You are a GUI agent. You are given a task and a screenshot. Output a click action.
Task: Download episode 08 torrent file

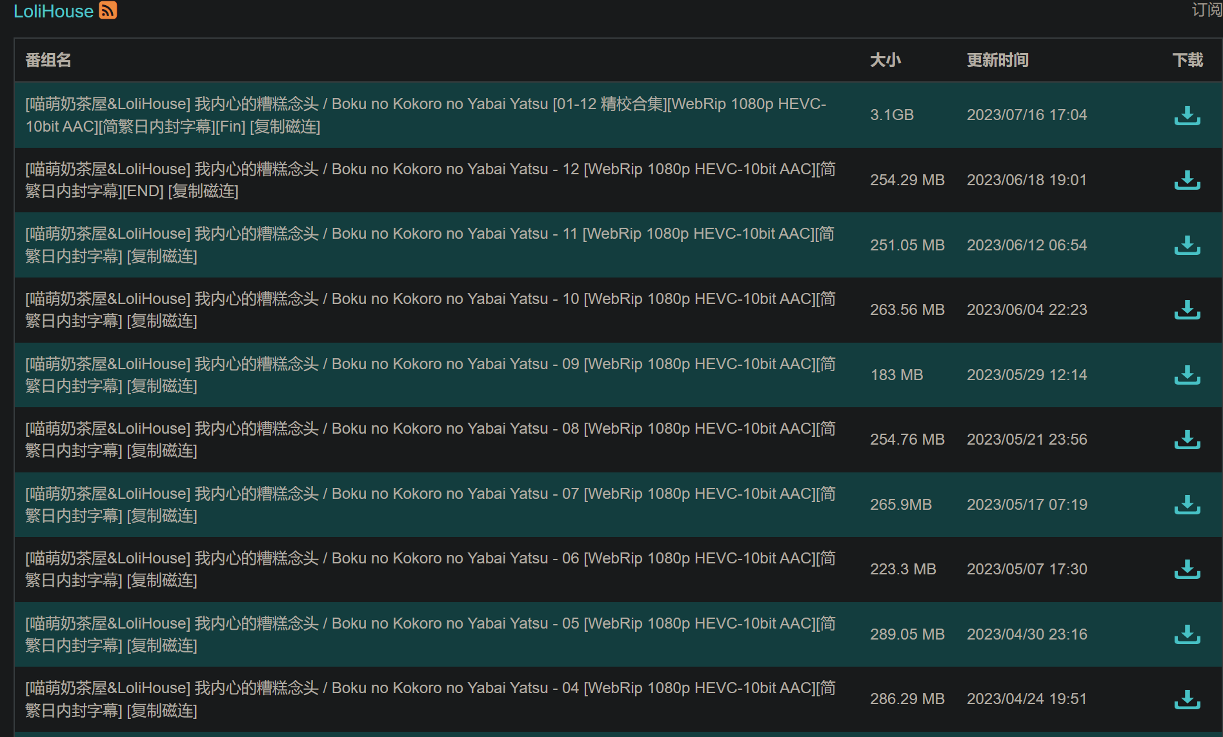[1186, 439]
